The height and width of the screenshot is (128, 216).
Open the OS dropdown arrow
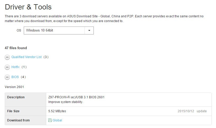(x=89, y=30)
